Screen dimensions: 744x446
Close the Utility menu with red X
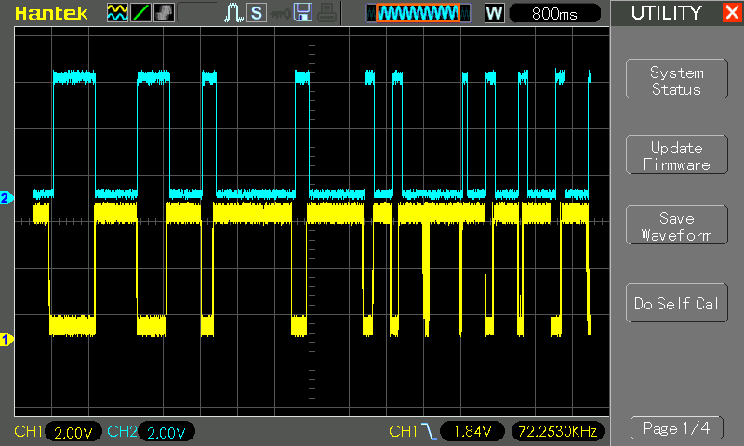click(x=732, y=12)
